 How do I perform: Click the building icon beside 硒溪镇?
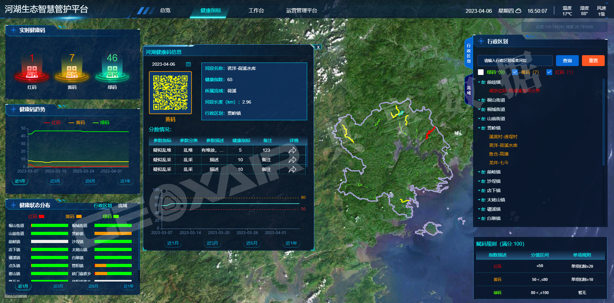click(x=483, y=209)
